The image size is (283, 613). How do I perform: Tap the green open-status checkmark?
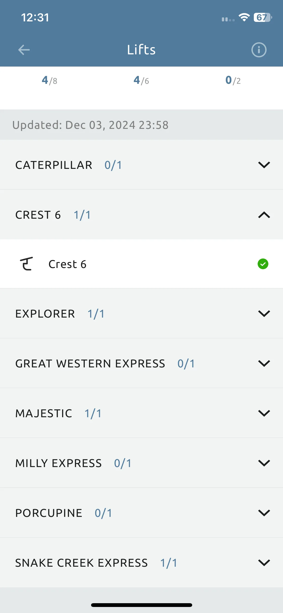click(263, 264)
